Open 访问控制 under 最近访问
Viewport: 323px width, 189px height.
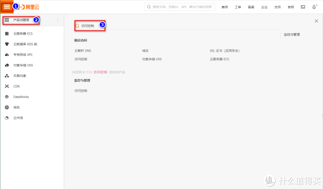tap(81, 59)
